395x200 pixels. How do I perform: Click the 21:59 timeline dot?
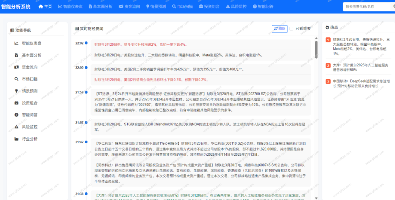click(86, 92)
